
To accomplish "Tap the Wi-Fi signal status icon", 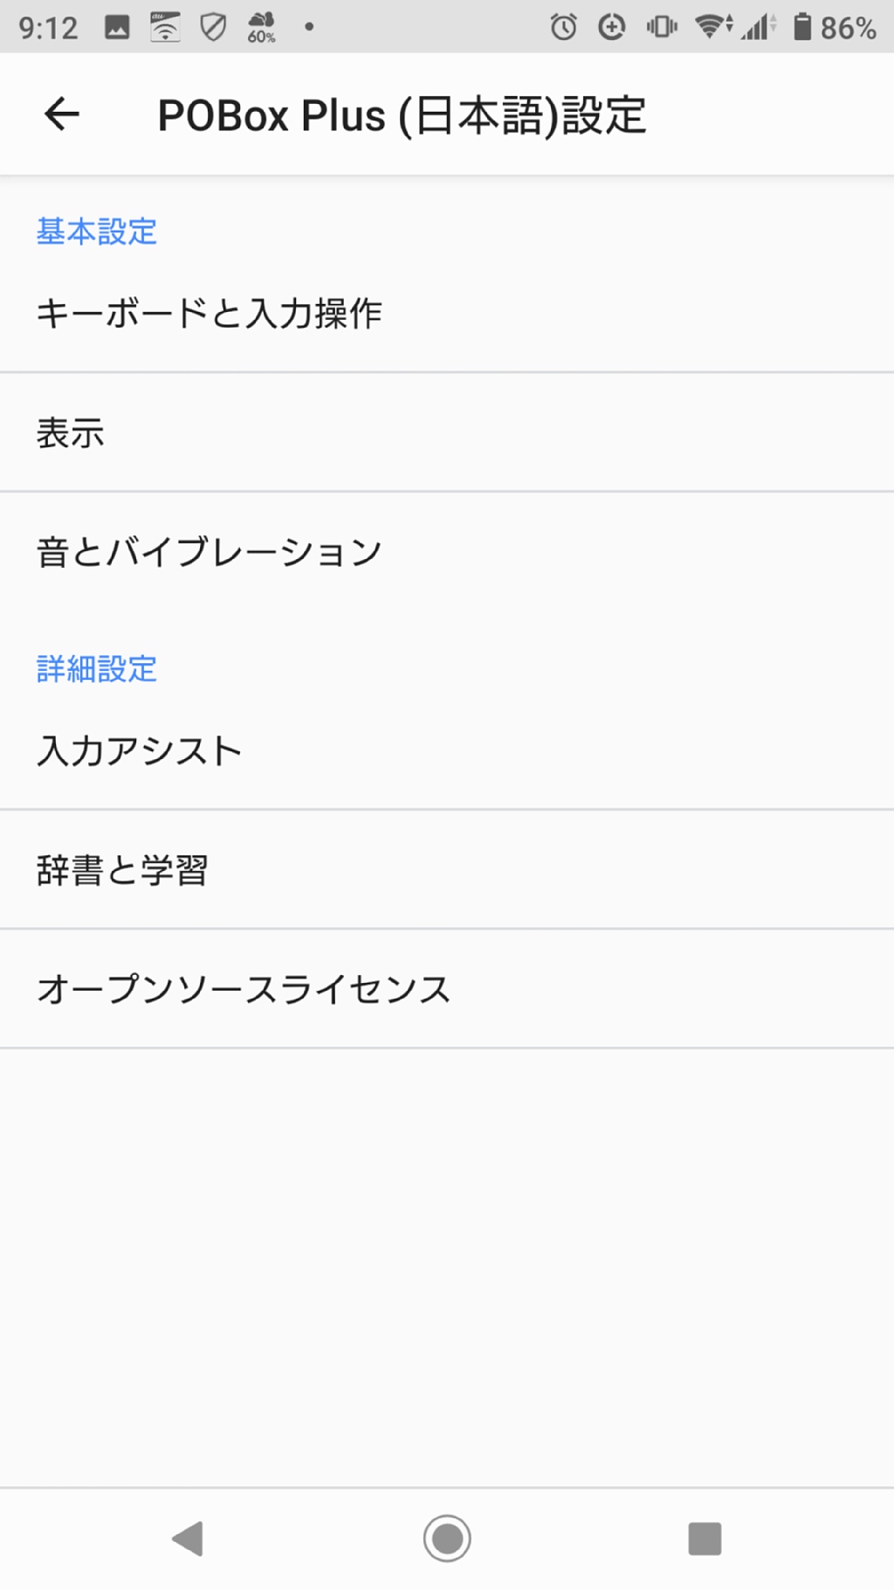I will pyautogui.click(x=712, y=27).
